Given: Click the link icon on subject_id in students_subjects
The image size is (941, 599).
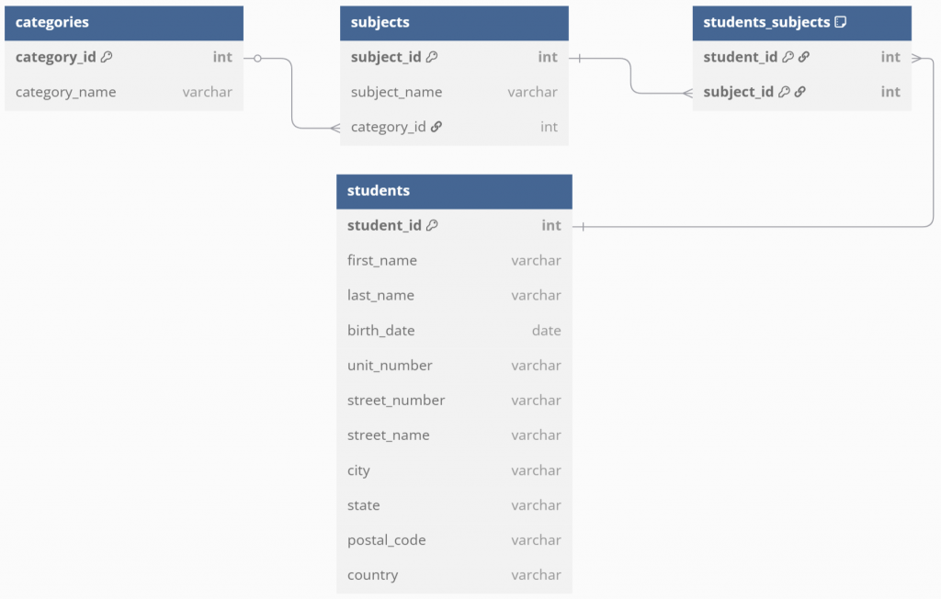Looking at the screenshot, I should [800, 92].
